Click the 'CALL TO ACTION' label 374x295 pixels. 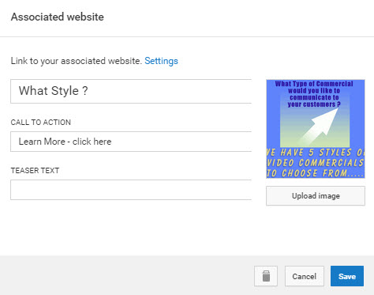click(41, 123)
